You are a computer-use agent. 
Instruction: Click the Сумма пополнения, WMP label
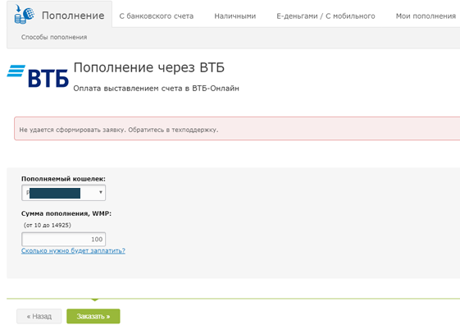click(66, 213)
